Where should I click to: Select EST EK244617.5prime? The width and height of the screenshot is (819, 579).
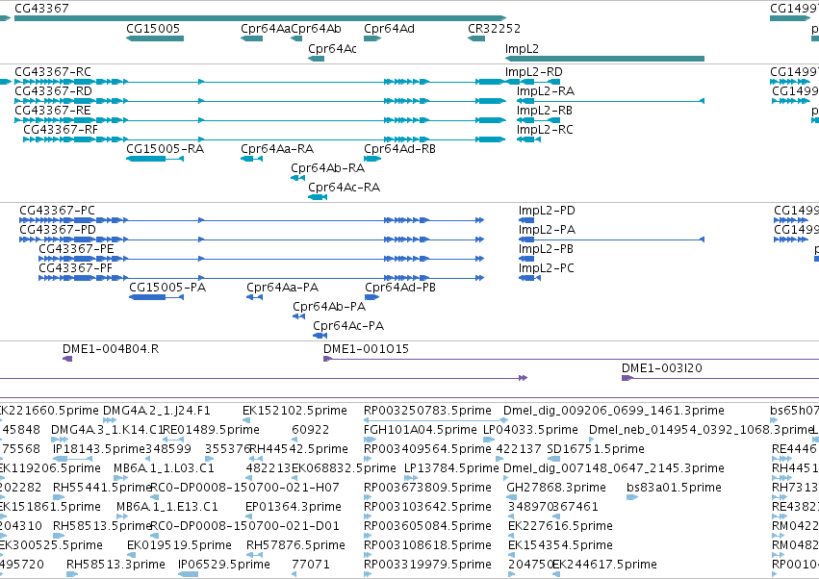604,565
